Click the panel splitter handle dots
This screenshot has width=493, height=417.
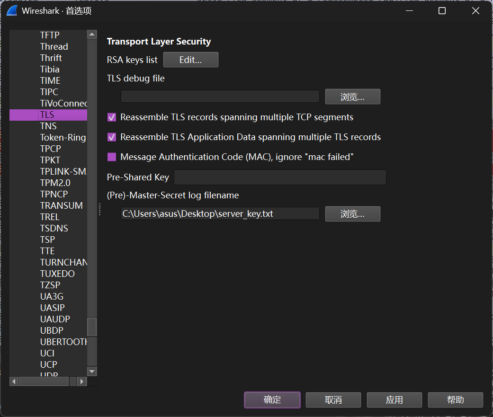coord(99,209)
